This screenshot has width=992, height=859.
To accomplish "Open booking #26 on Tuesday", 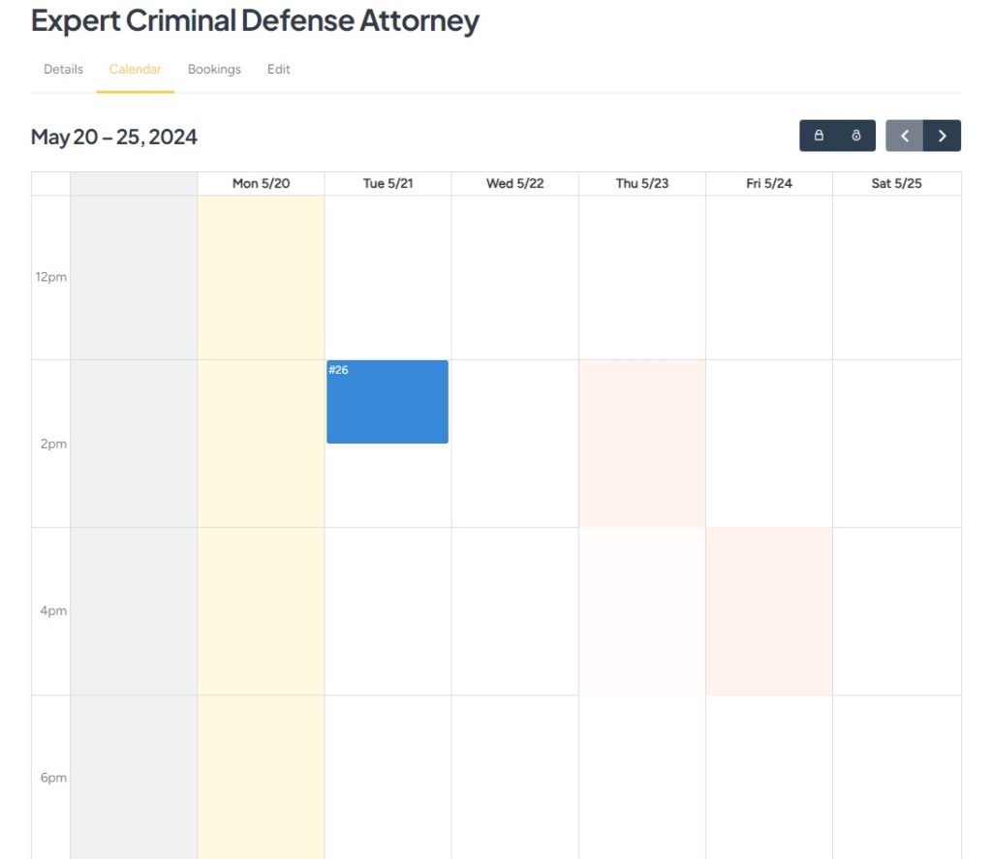I will (387, 401).
